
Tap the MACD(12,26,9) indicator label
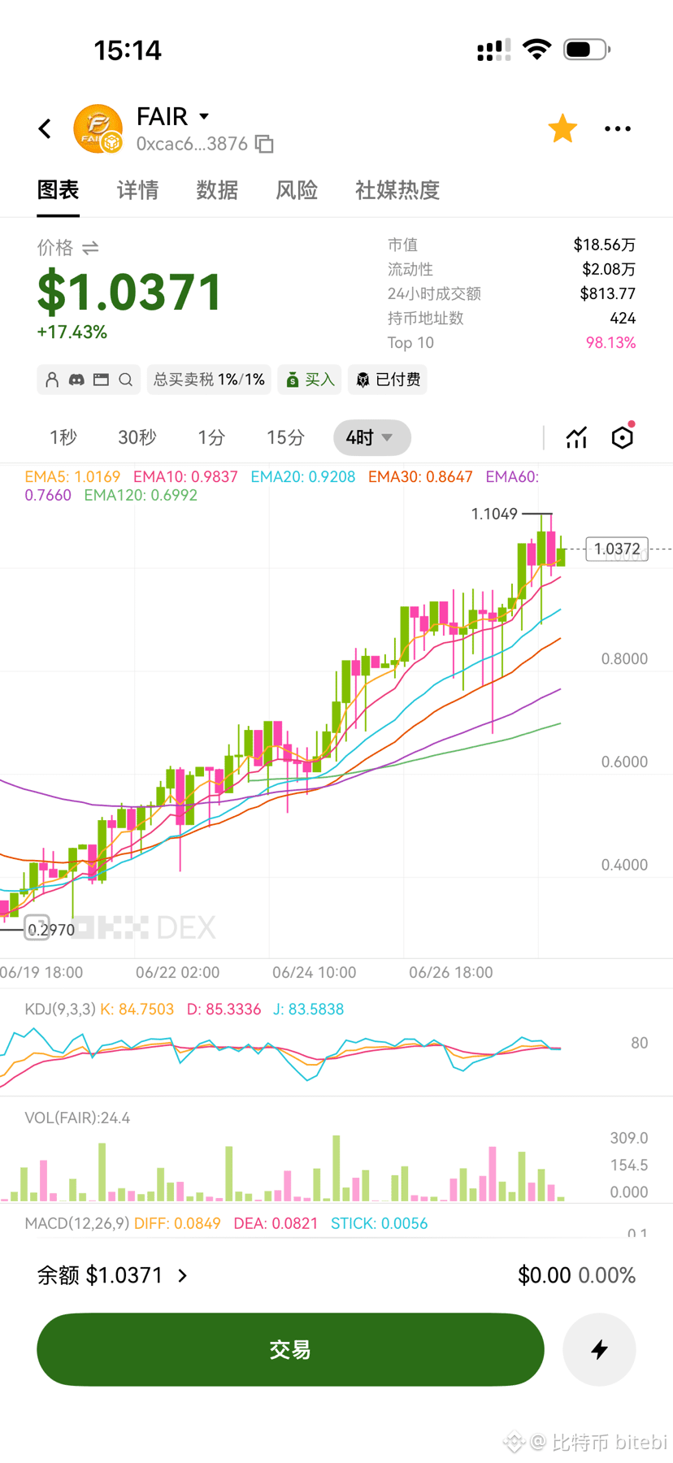(x=77, y=1224)
